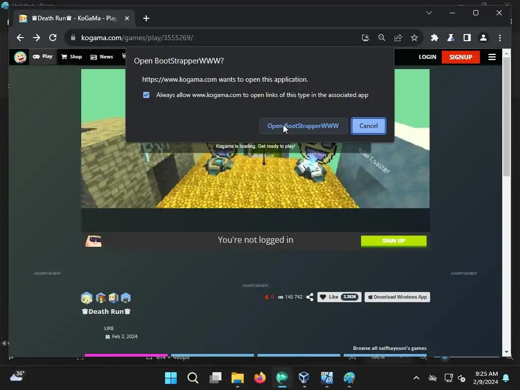This screenshot has width=520, height=390.
Task: Click scrollbar down arrow on page
Action: [506, 352]
